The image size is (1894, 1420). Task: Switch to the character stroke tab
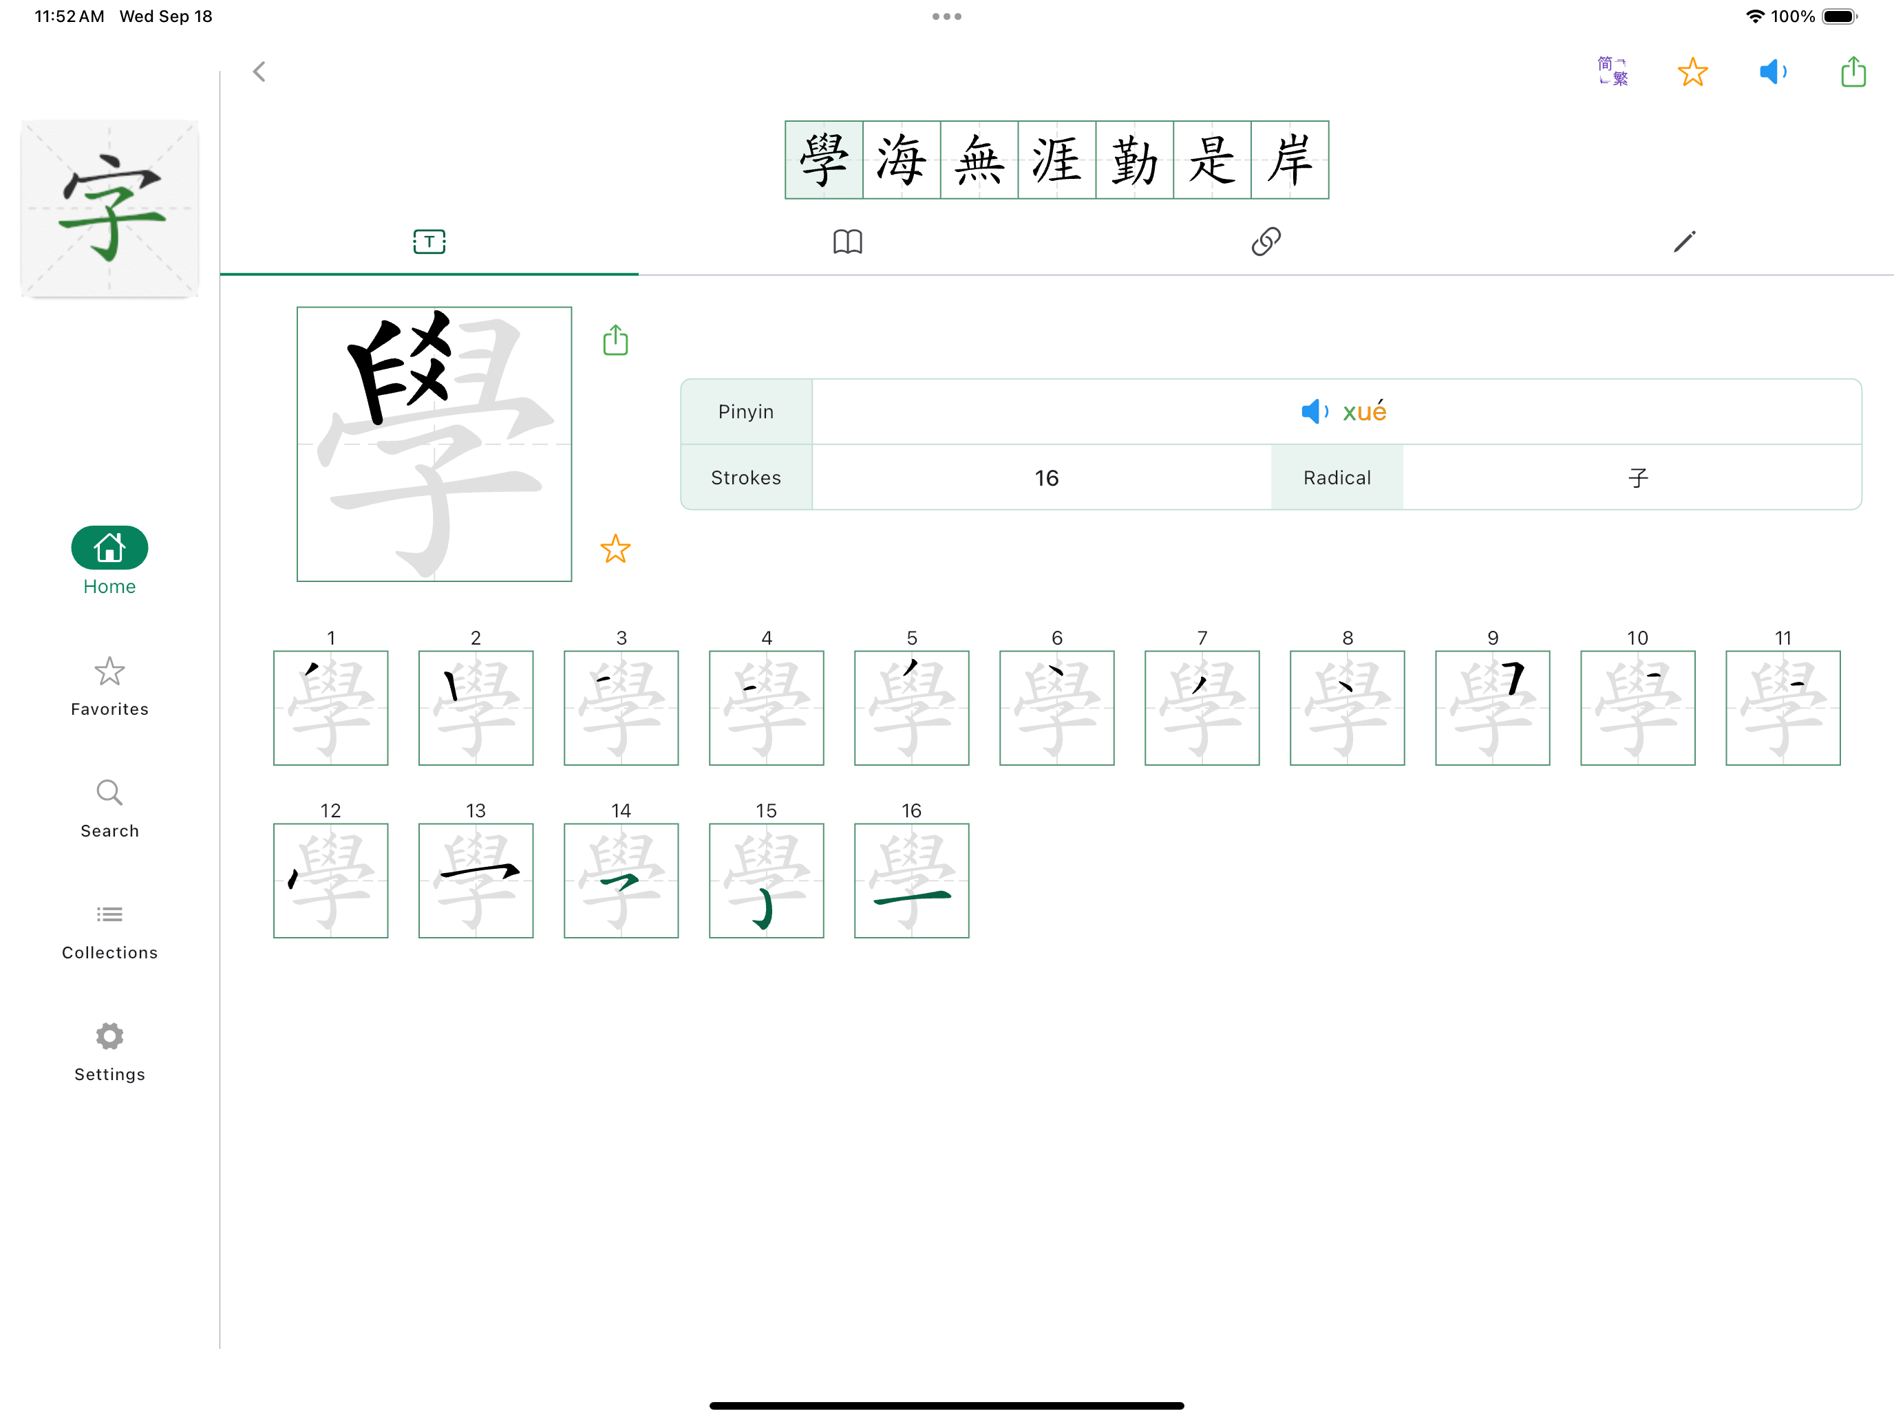[429, 242]
